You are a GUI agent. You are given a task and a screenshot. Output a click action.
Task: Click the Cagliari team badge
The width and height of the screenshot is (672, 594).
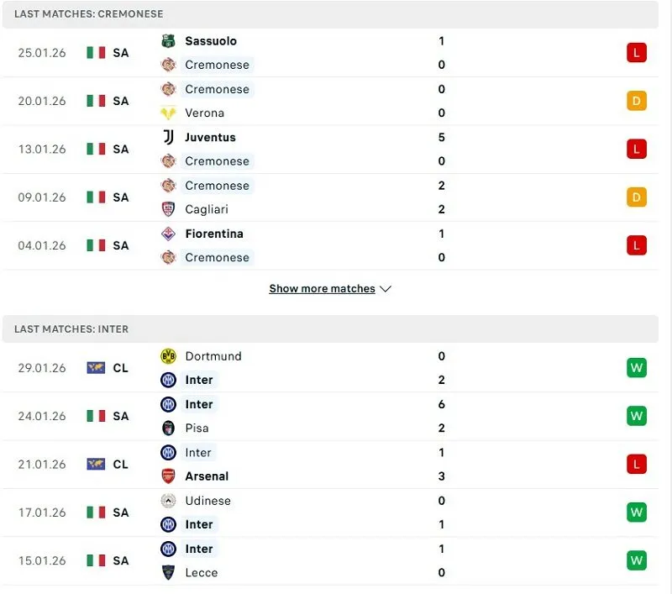point(169,209)
